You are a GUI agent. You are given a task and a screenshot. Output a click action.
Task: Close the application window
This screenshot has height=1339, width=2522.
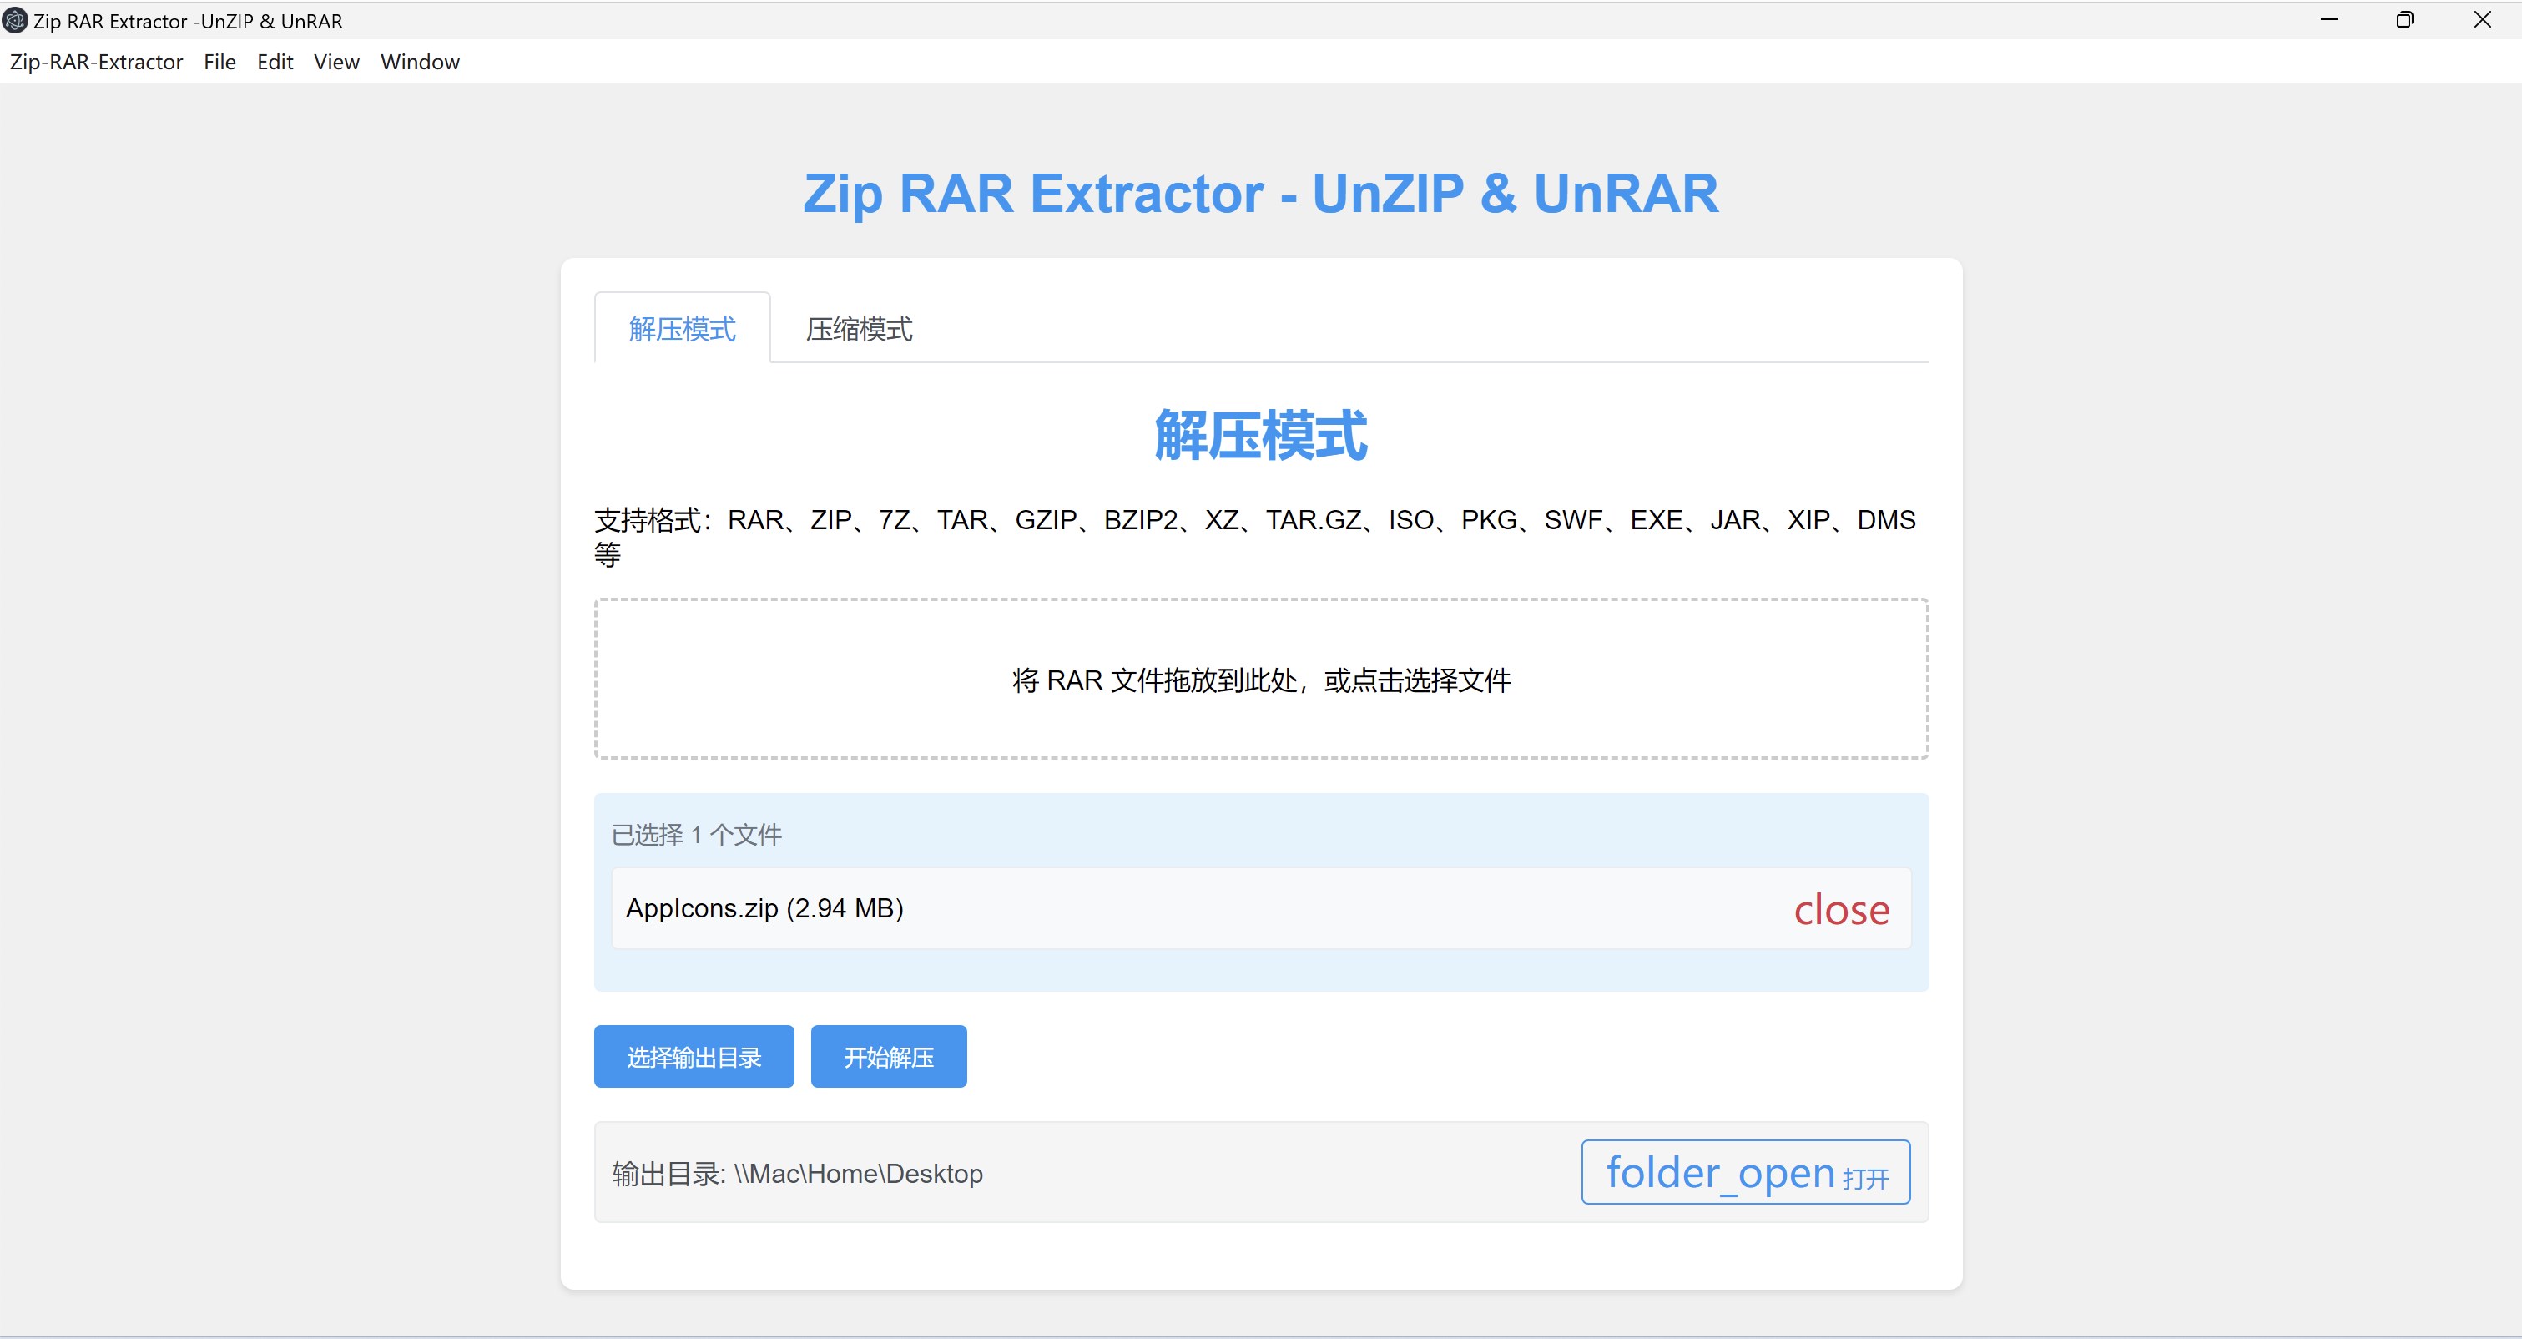click(2482, 19)
